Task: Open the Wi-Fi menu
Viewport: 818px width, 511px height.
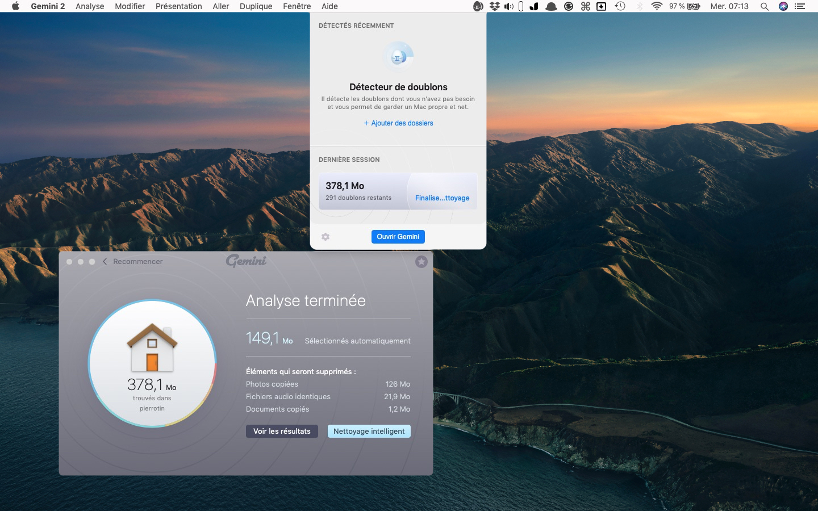Action: [x=657, y=6]
